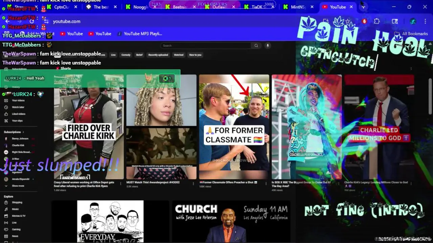Viewport: 433px width, 243px height.
Task: Filter feed by New to you chip
Action: tap(195, 55)
